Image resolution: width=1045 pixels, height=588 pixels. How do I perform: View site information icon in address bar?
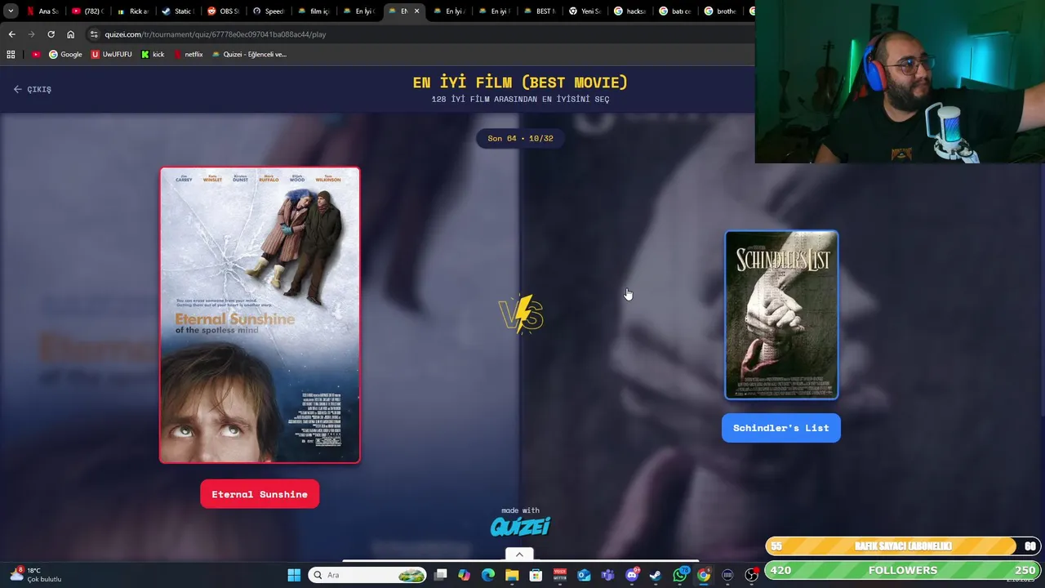click(95, 34)
